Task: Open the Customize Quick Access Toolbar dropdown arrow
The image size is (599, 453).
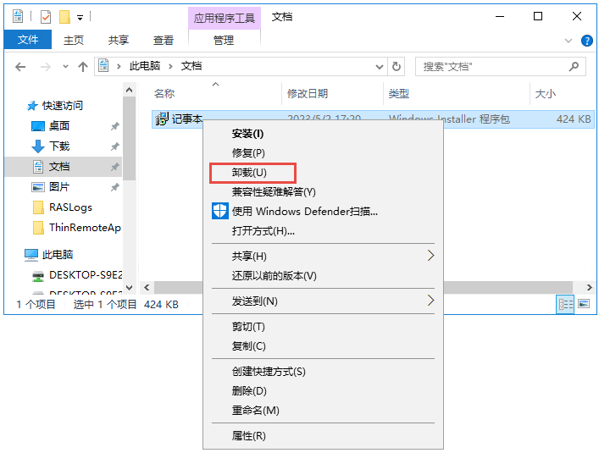Action: [80, 18]
